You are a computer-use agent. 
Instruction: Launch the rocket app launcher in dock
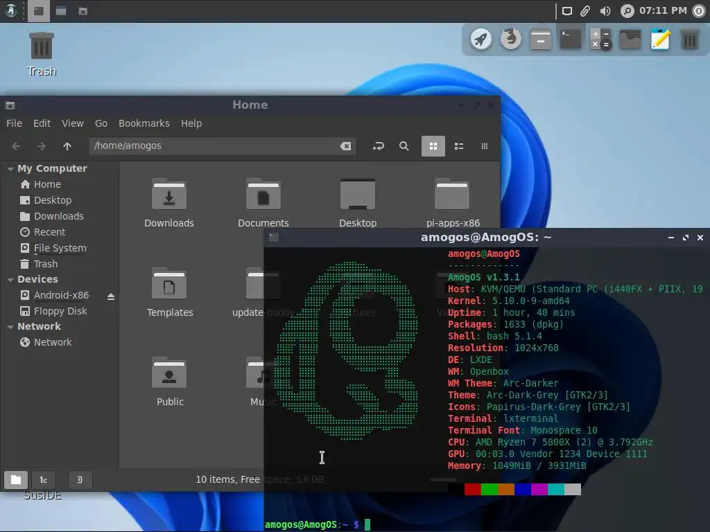[481, 39]
